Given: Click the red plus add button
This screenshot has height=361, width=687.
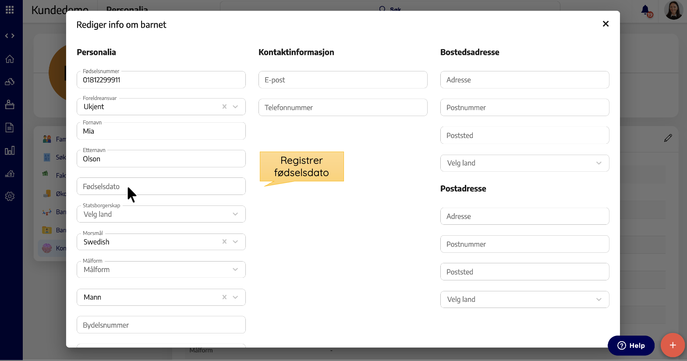Looking at the screenshot, I should (673, 345).
